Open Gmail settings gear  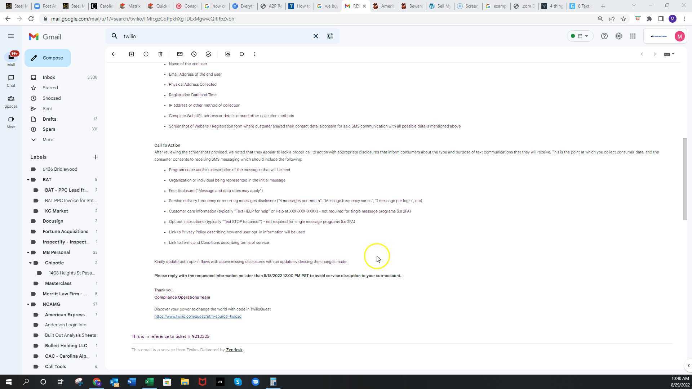click(618, 36)
